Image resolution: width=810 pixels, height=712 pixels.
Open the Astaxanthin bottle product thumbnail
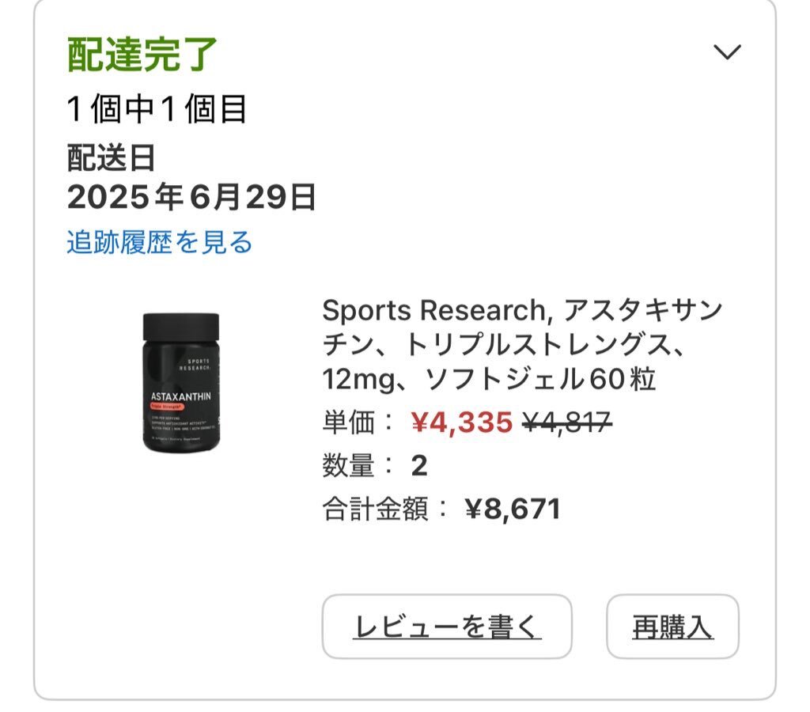click(181, 382)
